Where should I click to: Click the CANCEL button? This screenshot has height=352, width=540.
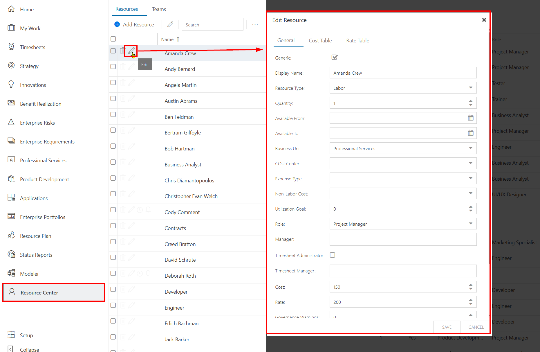476,327
